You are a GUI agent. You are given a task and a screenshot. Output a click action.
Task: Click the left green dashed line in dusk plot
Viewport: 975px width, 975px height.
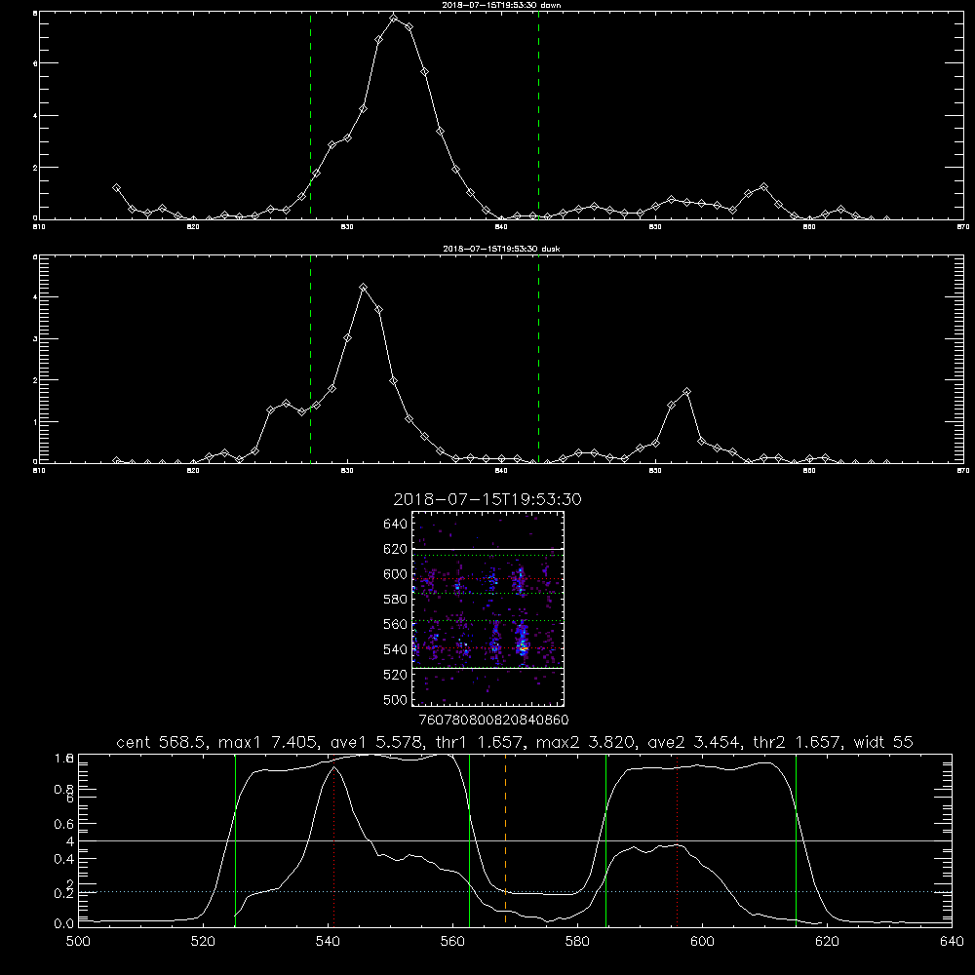pos(310,359)
